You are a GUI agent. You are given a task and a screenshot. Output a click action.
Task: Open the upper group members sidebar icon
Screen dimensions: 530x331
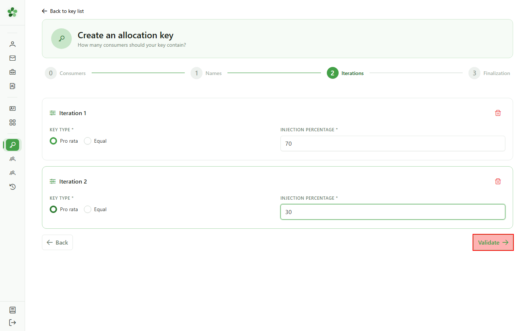(x=13, y=159)
